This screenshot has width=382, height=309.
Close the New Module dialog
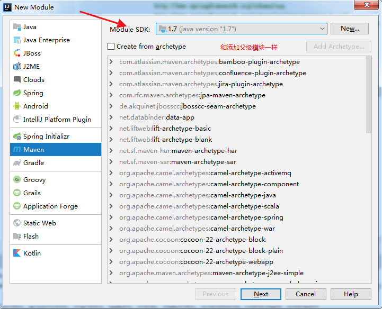366,5
